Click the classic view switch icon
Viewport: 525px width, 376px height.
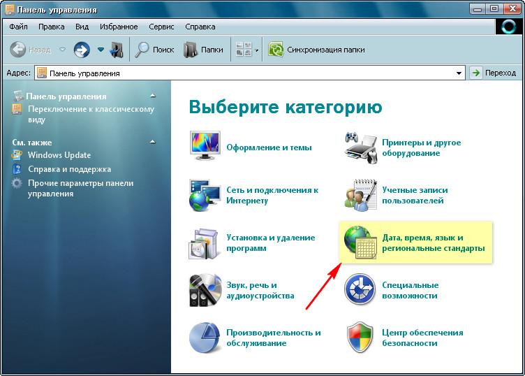(x=17, y=109)
